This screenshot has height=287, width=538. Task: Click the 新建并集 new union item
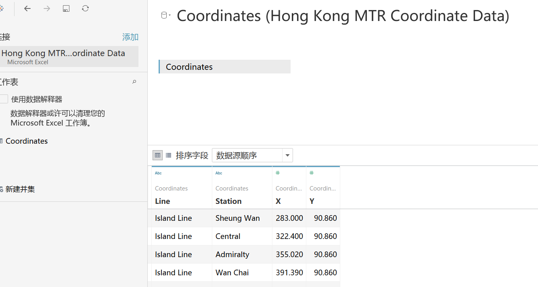(x=20, y=189)
